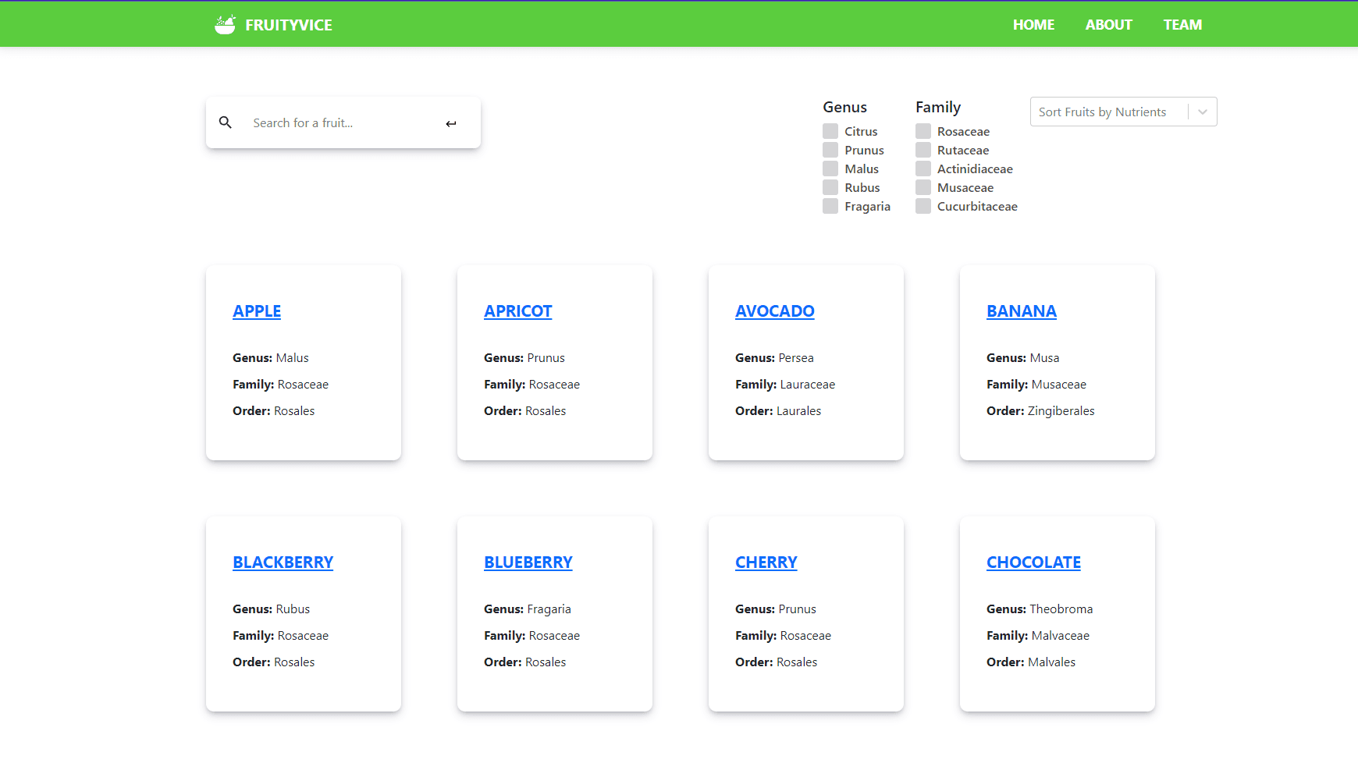Open the AVOCADO fruit details link
The width and height of the screenshot is (1358, 763).
774,311
